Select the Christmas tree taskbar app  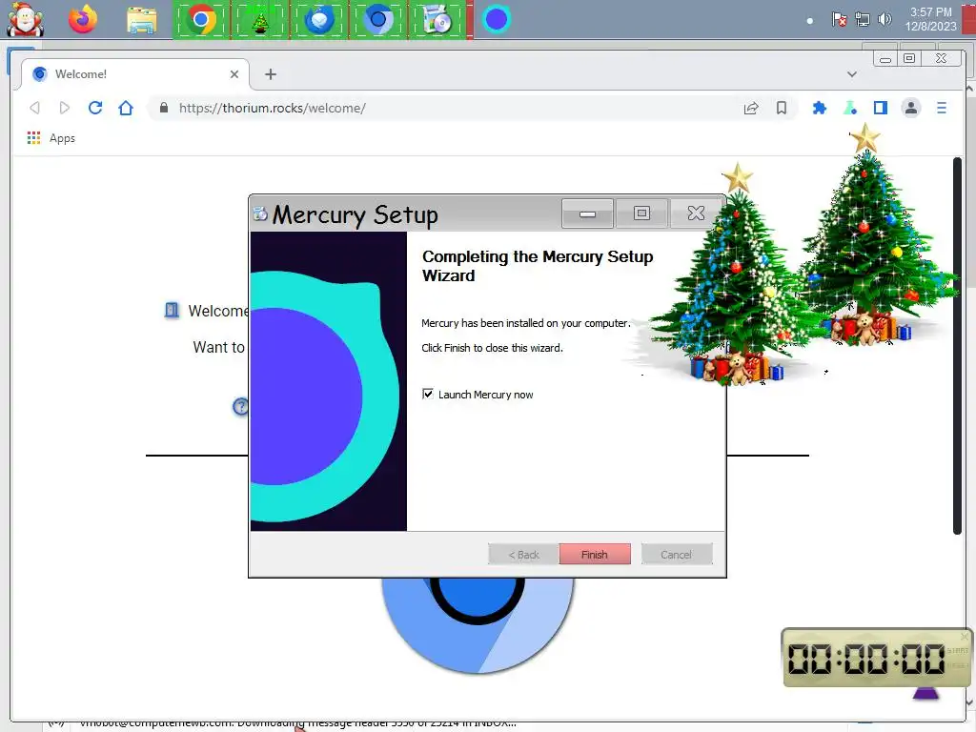pyautogui.click(x=260, y=20)
